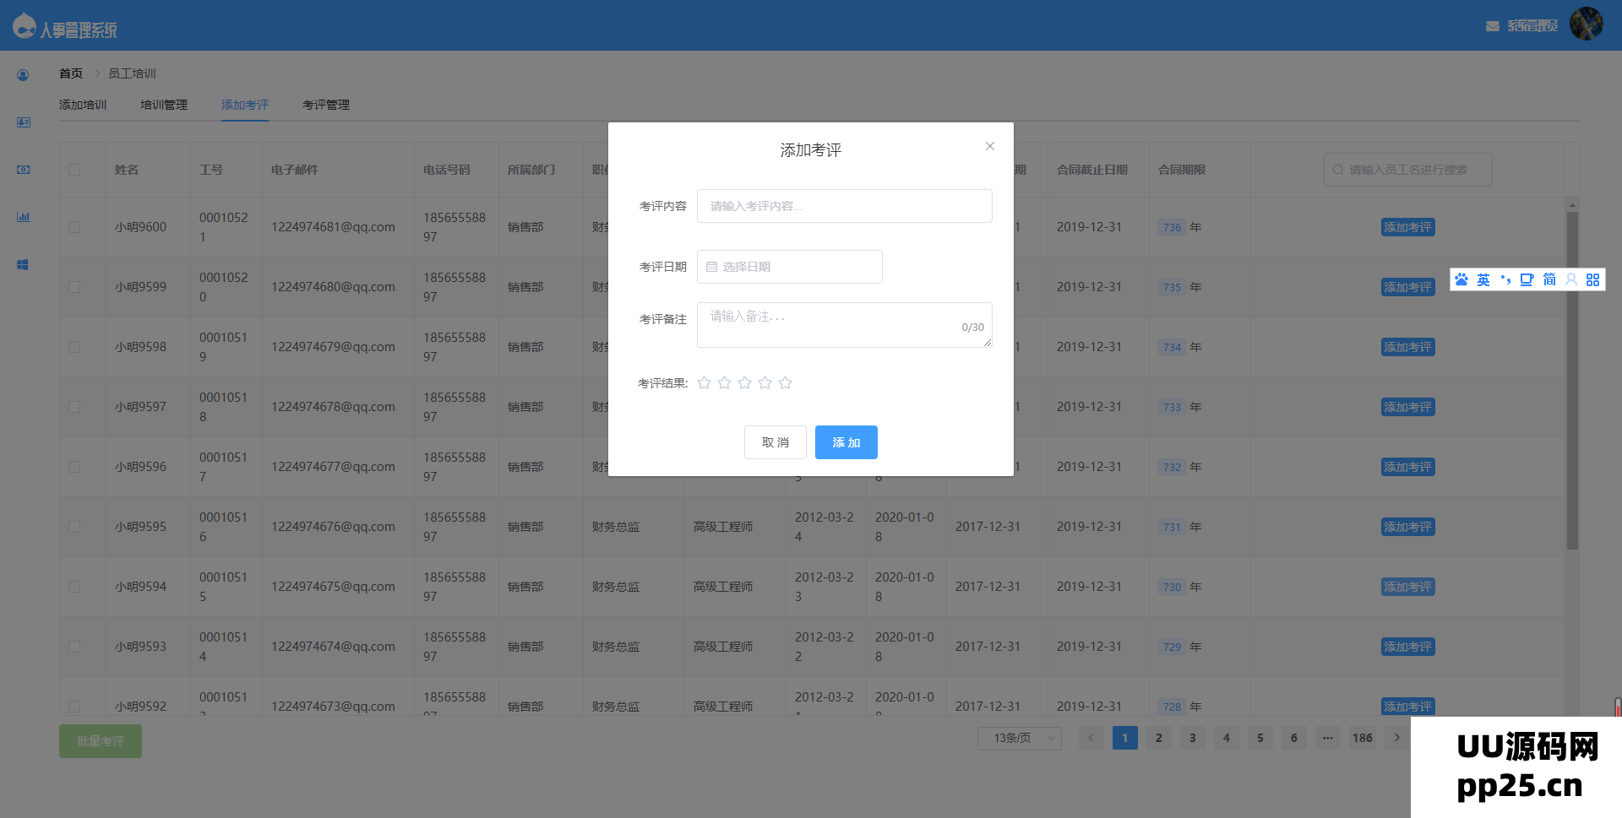Expand more pages via pagination ellipsis
Viewport: 1622px width, 818px height.
click(1327, 738)
